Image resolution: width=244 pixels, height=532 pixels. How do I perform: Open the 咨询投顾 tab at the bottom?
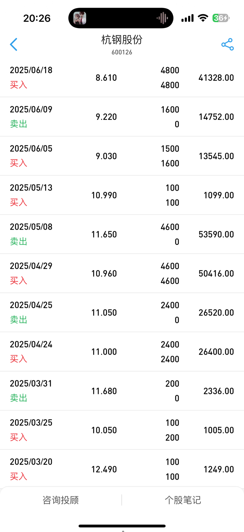(61, 500)
